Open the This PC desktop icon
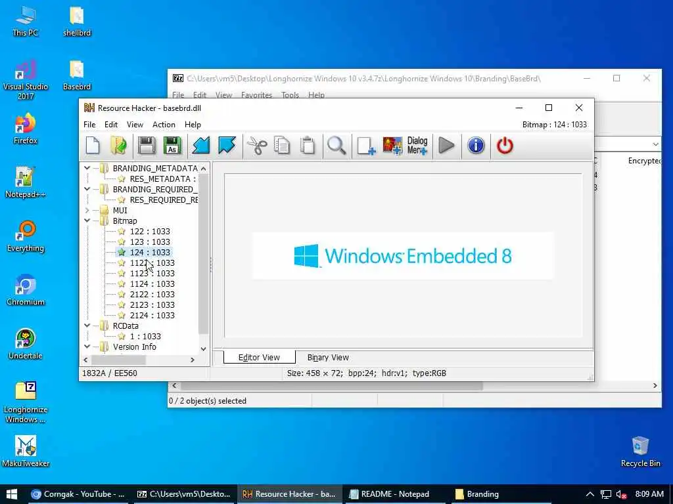This screenshot has height=504, width=673. (26, 20)
